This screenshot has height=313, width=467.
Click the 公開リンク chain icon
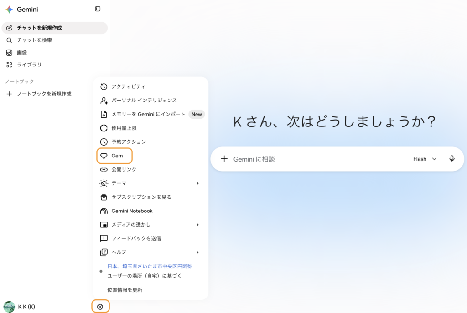pos(104,170)
